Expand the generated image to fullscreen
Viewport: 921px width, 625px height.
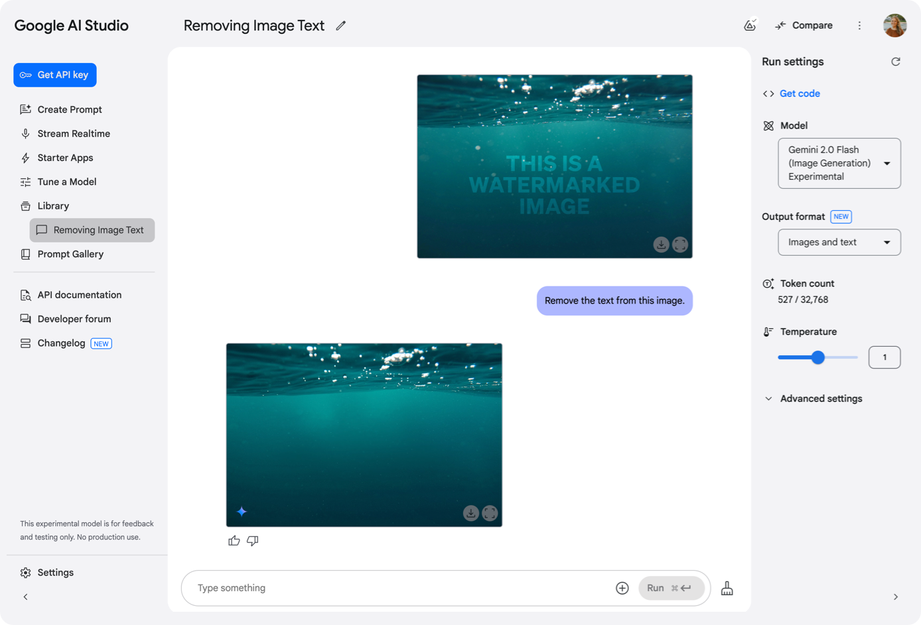pos(490,513)
